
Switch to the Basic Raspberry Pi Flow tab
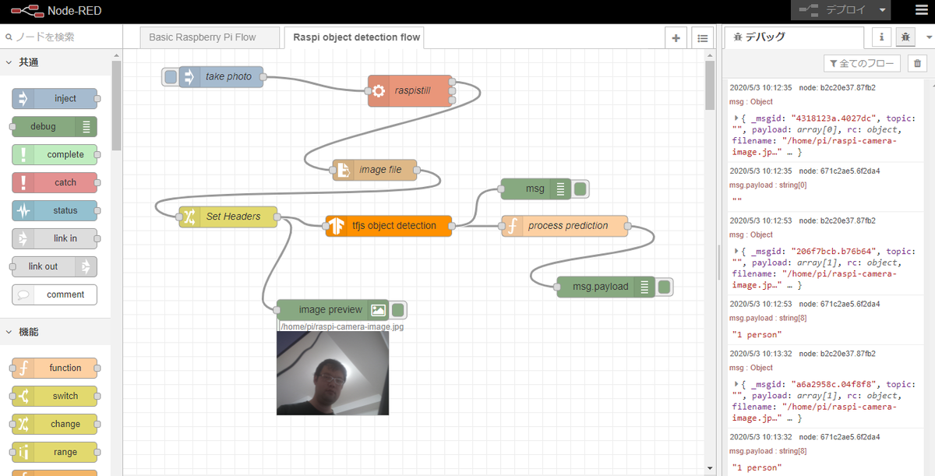210,37
